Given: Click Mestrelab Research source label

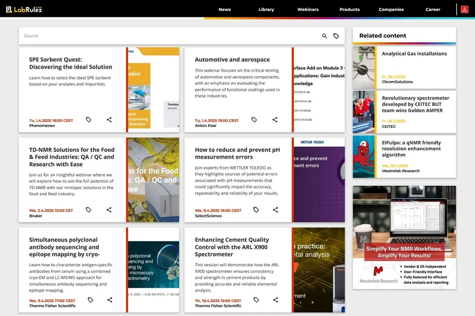Looking at the screenshot, I should [400, 171].
